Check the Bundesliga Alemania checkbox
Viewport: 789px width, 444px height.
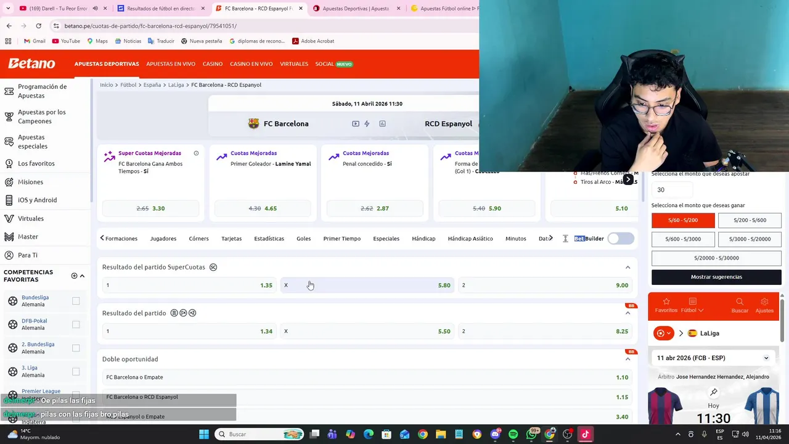pos(76,301)
